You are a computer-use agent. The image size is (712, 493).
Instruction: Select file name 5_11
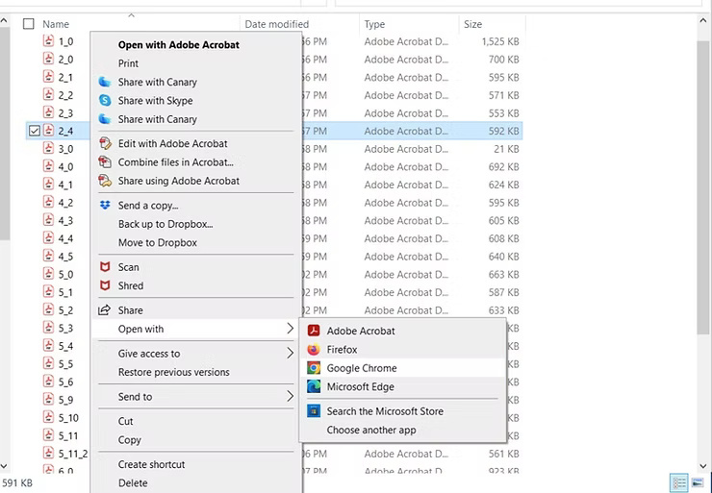[x=68, y=435]
